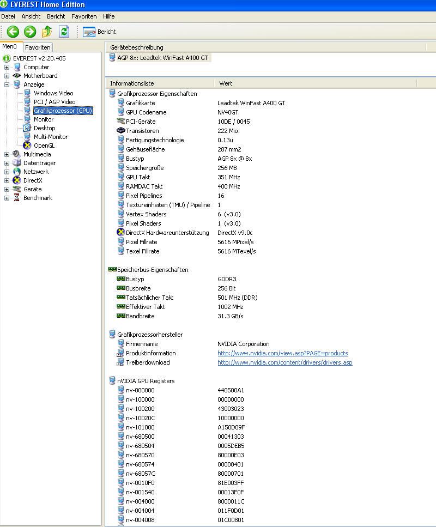Click the Wert column header
The width and height of the screenshot is (436, 527).
click(x=316, y=83)
